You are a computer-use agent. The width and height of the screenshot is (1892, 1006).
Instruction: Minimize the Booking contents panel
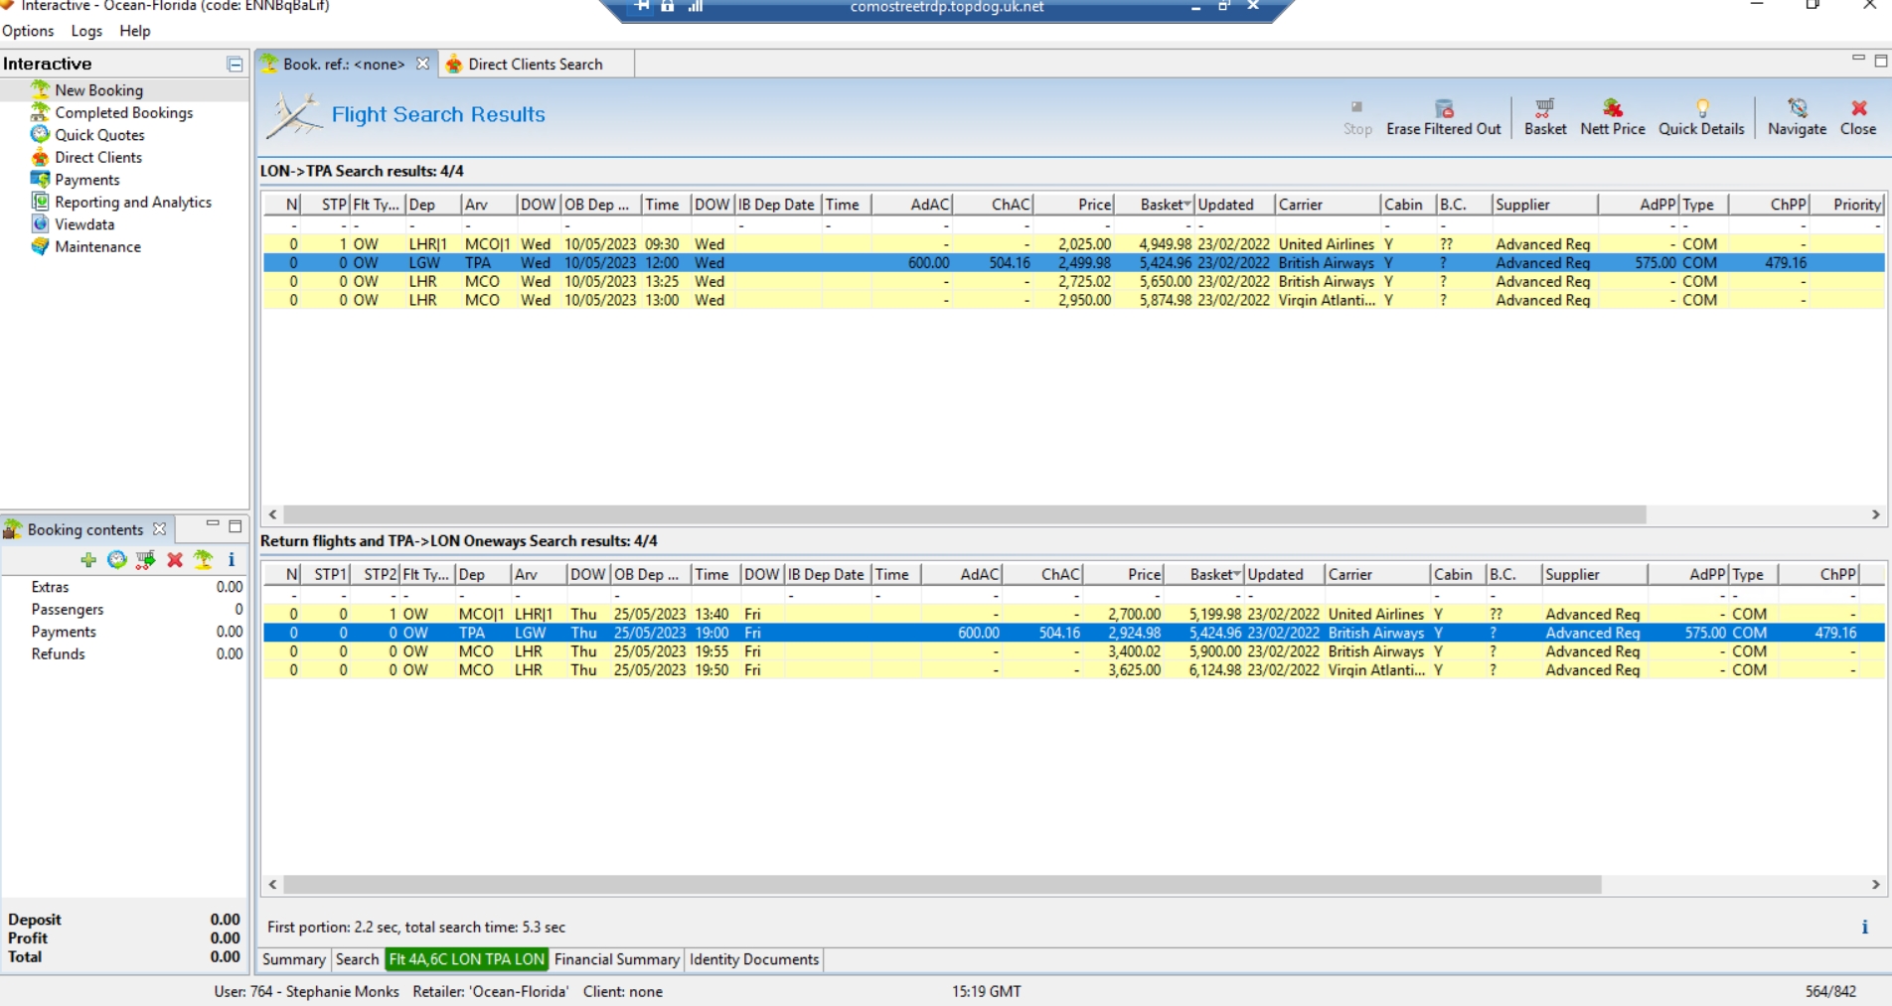click(213, 524)
